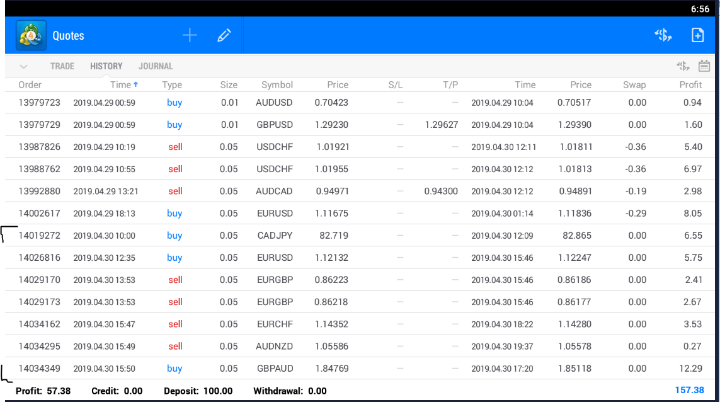Screen dimensions: 720x402
Task: Tap the new document icon in header
Action: pos(697,35)
